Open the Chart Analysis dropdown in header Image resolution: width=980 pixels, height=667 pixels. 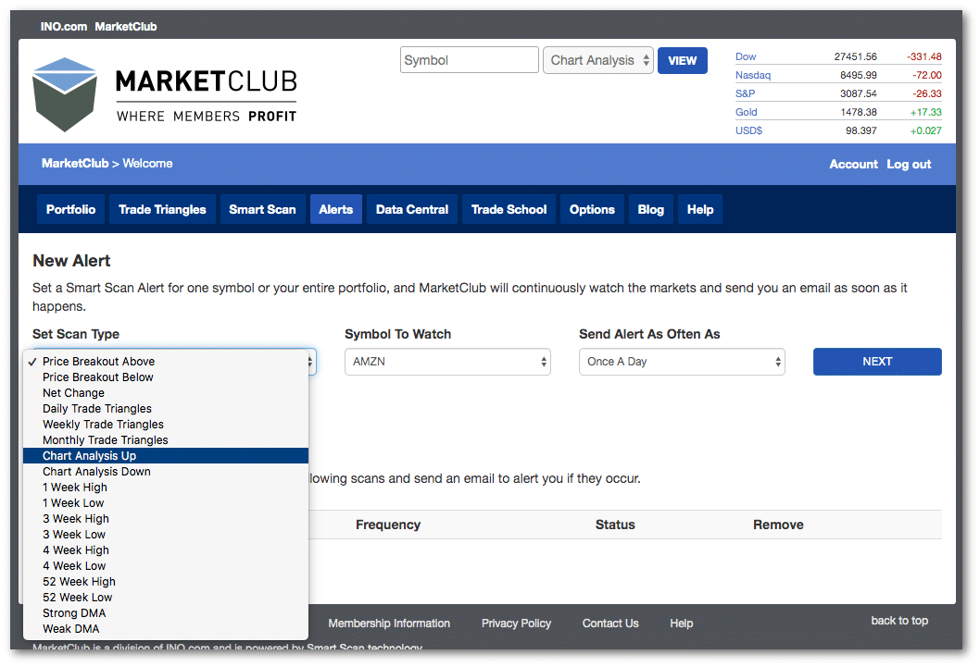click(x=598, y=60)
